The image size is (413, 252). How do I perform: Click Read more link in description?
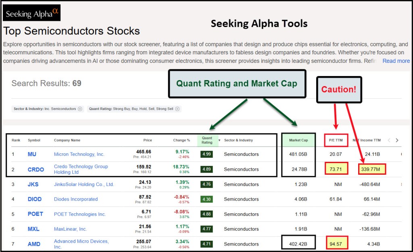coord(396,61)
